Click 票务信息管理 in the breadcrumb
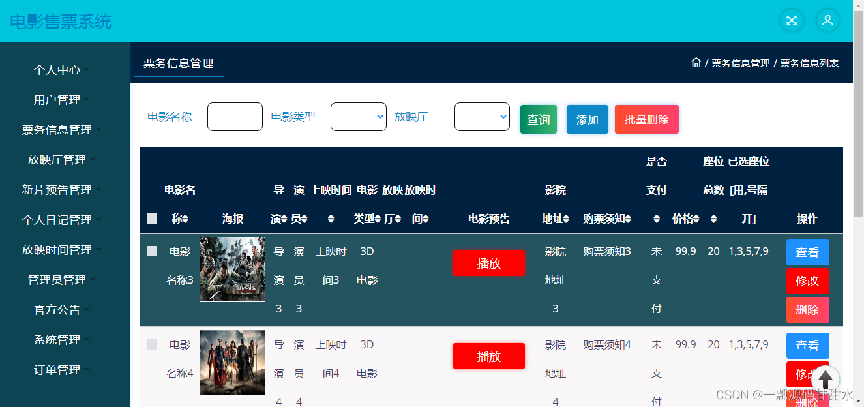 pos(741,63)
